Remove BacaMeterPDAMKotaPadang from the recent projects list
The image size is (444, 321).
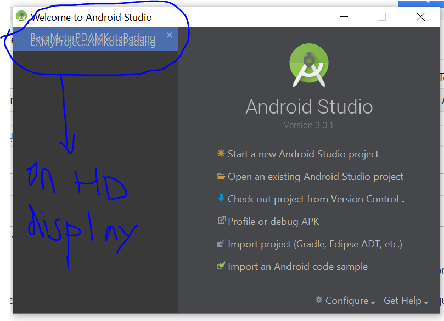point(170,36)
